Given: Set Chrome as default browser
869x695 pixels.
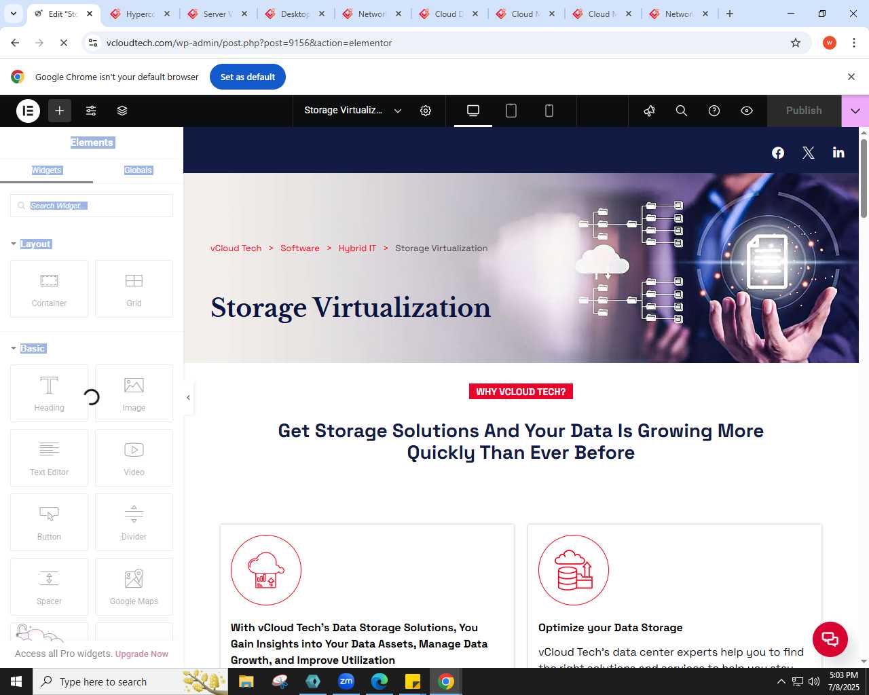Looking at the screenshot, I should (248, 77).
